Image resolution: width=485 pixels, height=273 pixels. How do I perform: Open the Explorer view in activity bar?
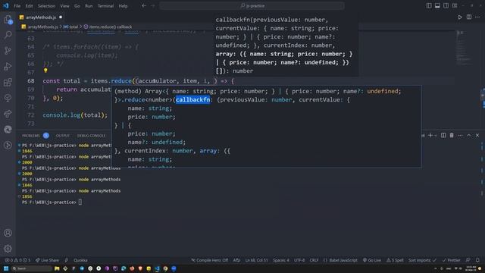8,20
